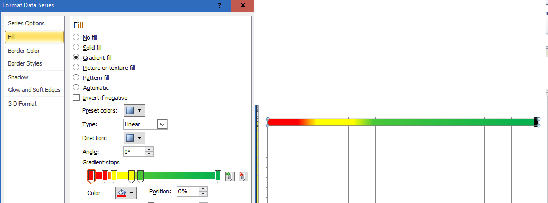Click the Position percentage input field
The image size is (548, 203).
[x=188, y=191]
